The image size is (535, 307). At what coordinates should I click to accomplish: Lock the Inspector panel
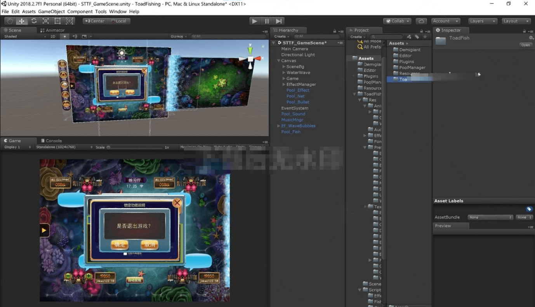[x=524, y=31]
